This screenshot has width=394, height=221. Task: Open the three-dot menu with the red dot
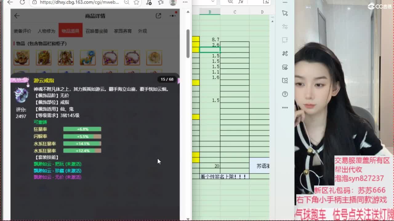(173, 15)
